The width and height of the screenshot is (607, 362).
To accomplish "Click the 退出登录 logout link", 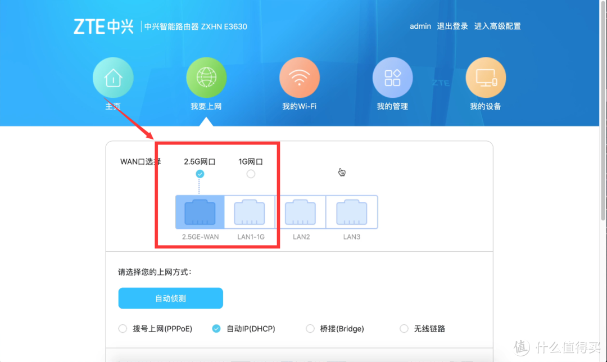I will tap(452, 26).
